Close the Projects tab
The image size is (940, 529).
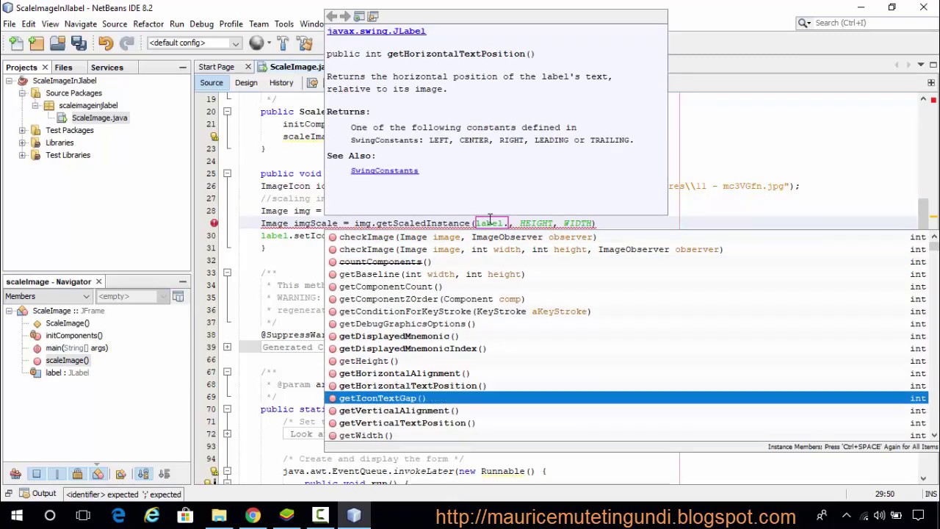coord(45,68)
